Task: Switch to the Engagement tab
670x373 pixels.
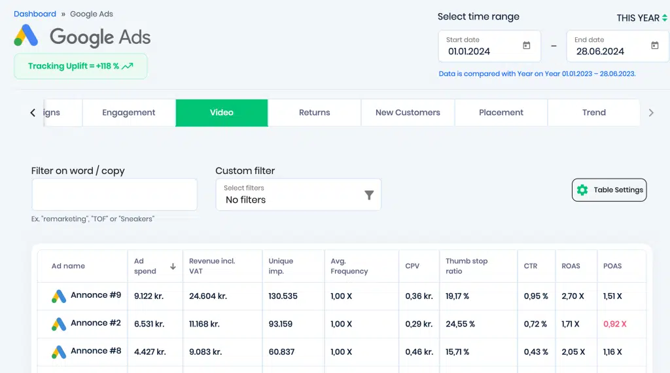Action: 129,113
